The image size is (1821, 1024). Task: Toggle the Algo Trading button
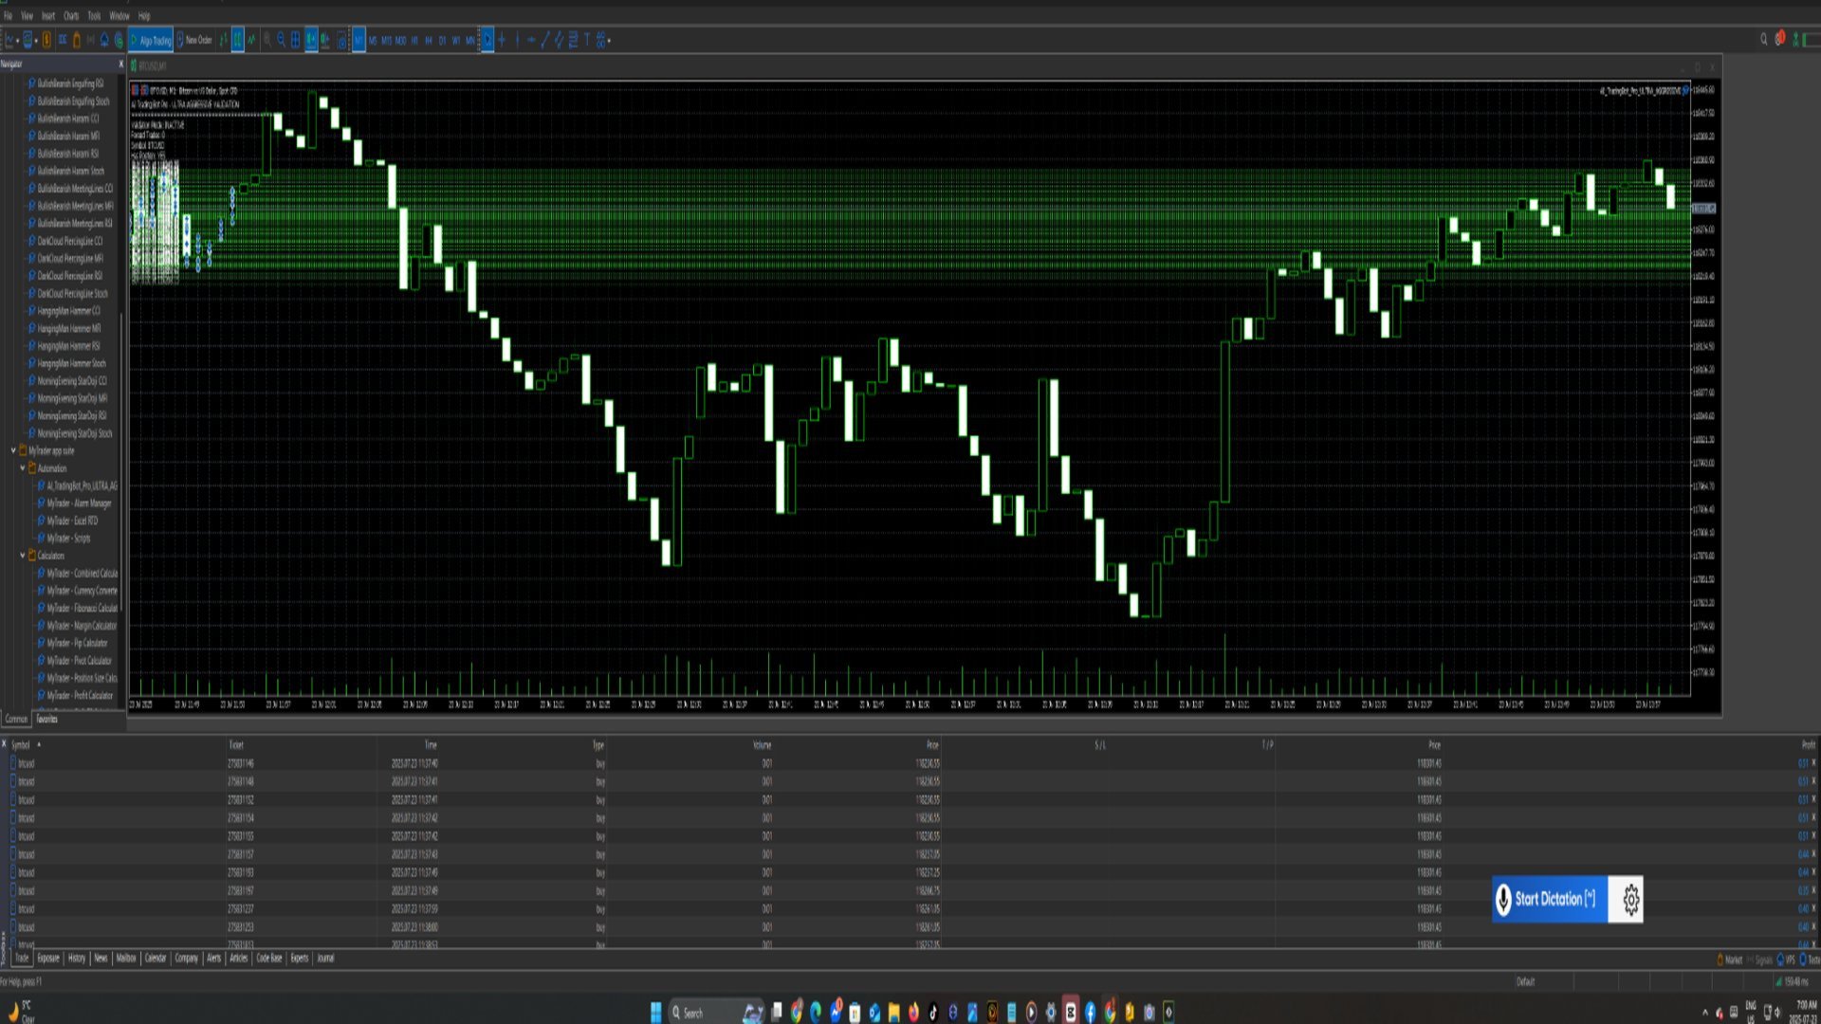(151, 40)
